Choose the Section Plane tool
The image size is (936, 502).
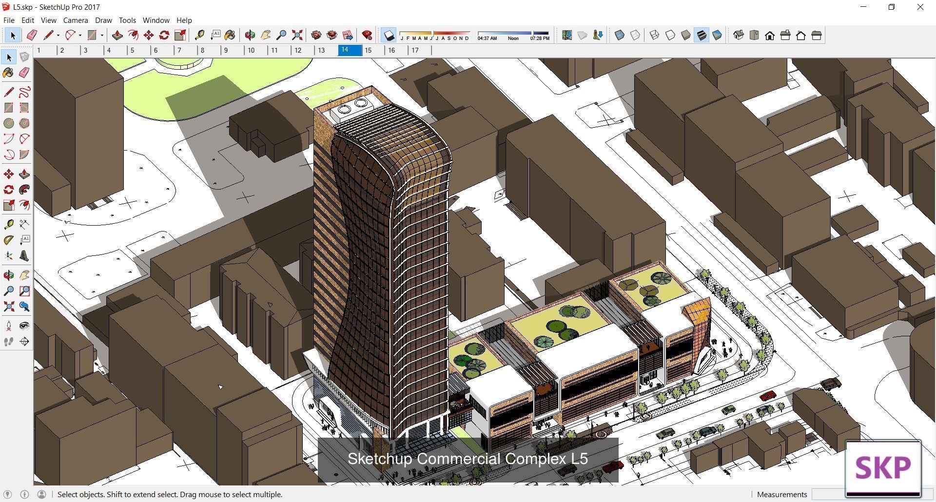(24, 342)
